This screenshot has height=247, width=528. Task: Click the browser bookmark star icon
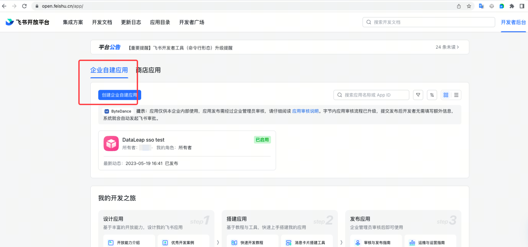coord(469,6)
